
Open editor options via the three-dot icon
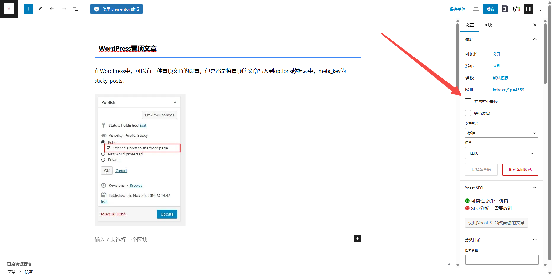click(x=540, y=9)
